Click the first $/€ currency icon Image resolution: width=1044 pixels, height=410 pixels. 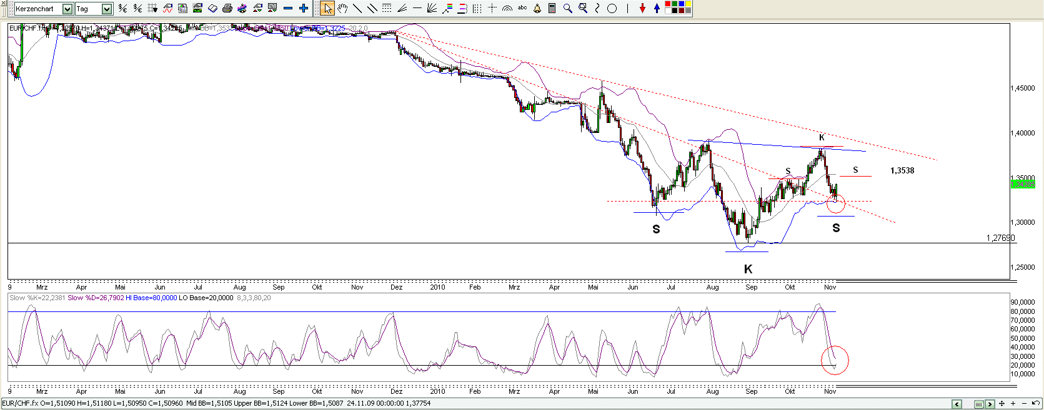click(122, 9)
